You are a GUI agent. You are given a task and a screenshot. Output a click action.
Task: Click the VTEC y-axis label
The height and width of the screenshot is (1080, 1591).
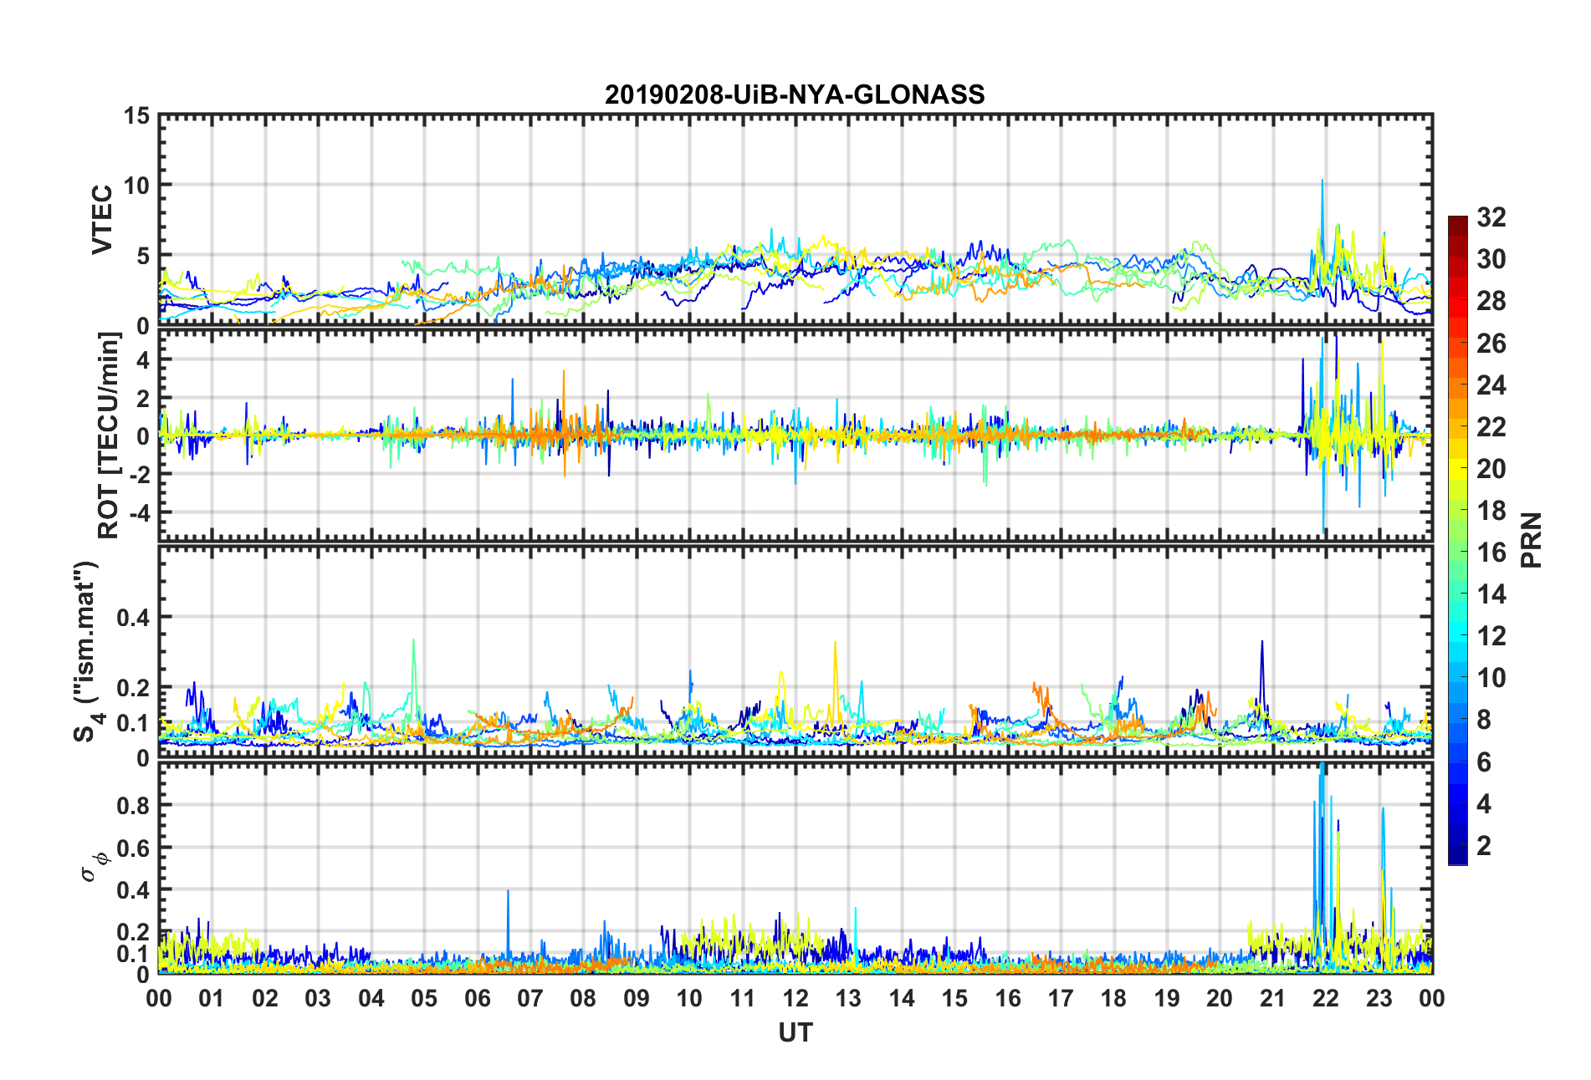coord(101,220)
